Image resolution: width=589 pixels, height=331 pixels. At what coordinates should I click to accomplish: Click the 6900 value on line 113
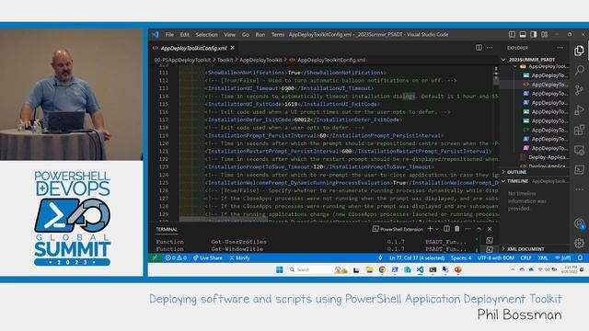coord(288,88)
